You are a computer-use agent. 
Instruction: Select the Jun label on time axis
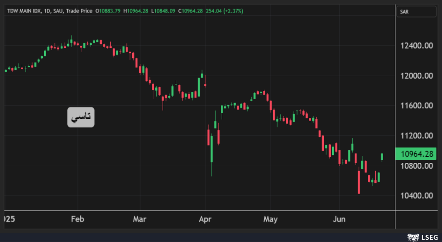pos(339,219)
